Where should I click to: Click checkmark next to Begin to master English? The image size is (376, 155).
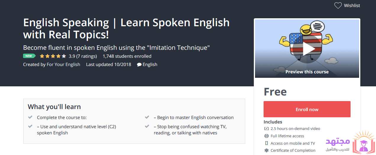click(x=147, y=117)
